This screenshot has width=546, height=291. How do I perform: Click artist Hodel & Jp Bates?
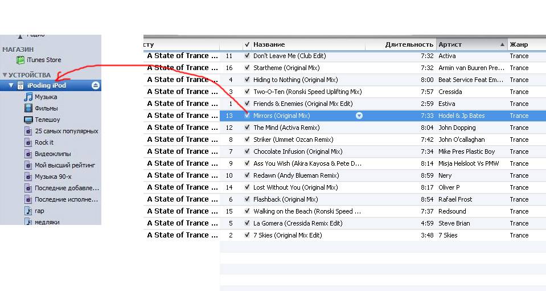tap(461, 116)
